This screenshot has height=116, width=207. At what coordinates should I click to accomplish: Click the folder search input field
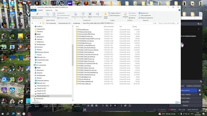click(x=168, y=23)
